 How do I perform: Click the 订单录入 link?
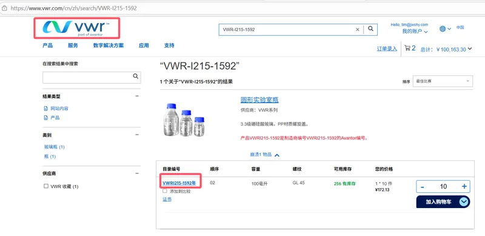pos(387,49)
